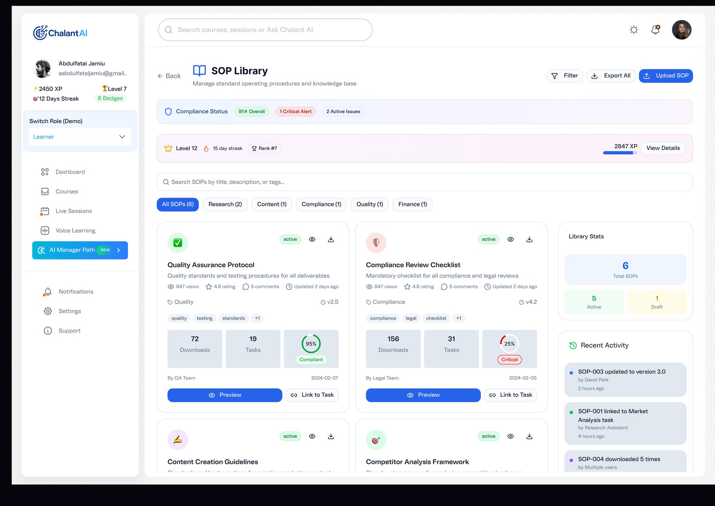
Task: Click the 15 day streak flame icon
Action: (206, 148)
